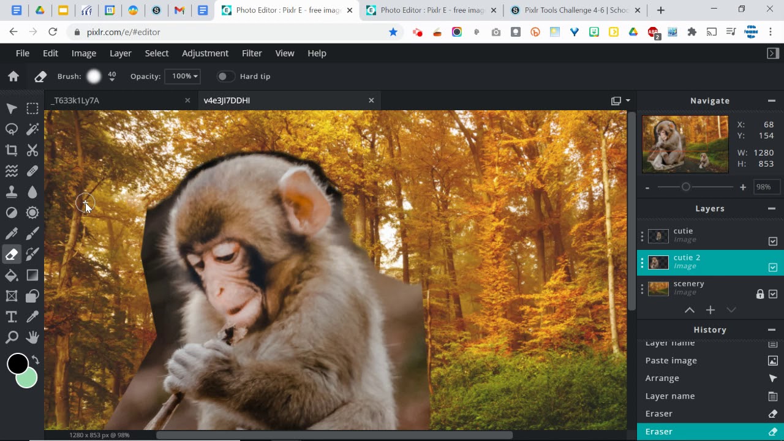Toggle visibility checkbox of cutie layer
This screenshot has width=784, height=441.
click(x=773, y=241)
